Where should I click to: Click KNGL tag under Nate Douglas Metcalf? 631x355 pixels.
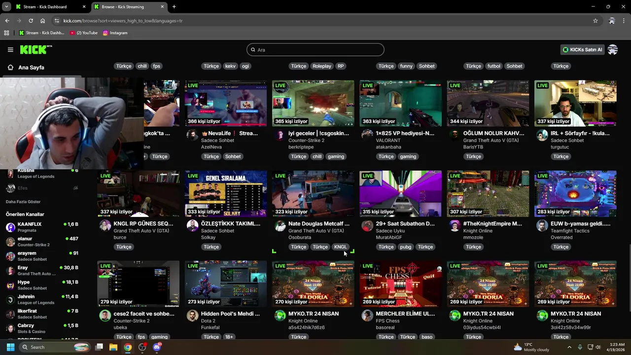tap(341, 247)
